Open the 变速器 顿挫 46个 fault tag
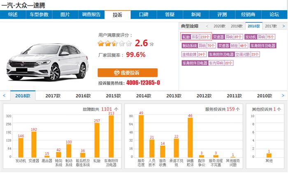 click(x=233, y=46)
